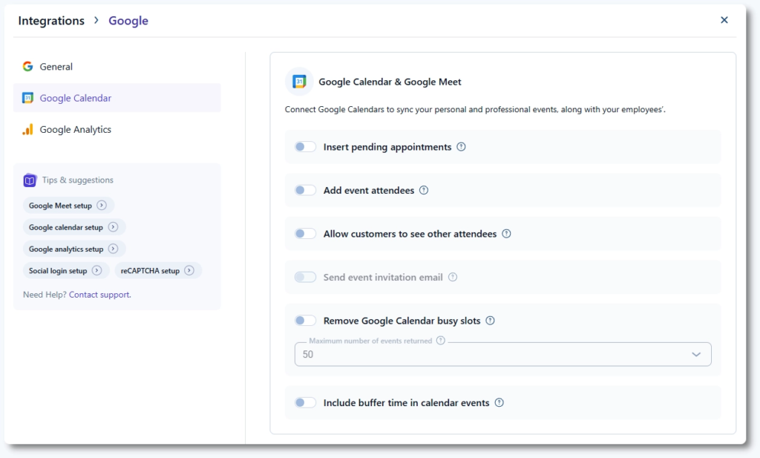The width and height of the screenshot is (760, 458).
Task: Switch on Allow customers to see other attendees
Action: tap(305, 234)
